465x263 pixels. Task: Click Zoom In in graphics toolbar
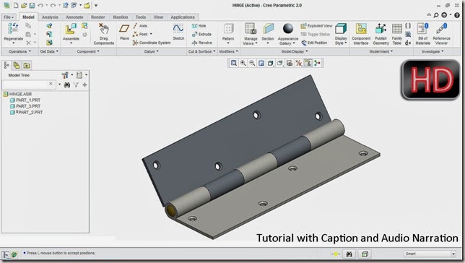243,63
